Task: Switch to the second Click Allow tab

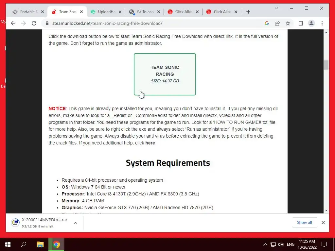Action: coord(220,12)
